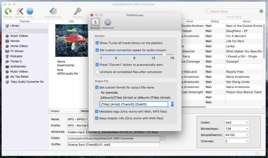Open the Name MP3 - MPEG-1 dropdown
Image resolution: width=268 pixels, height=158 pixels.
[x=78, y=119]
